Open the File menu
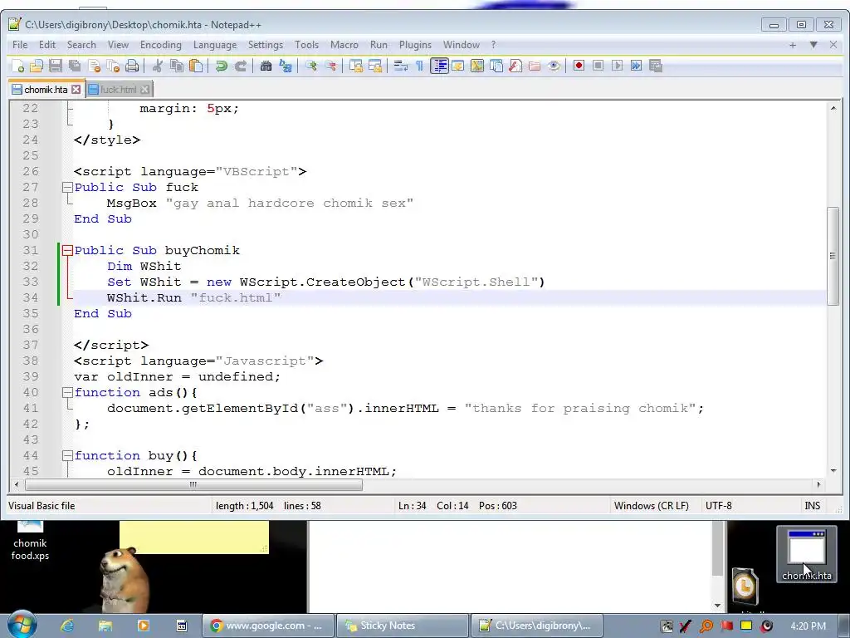This screenshot has width=850, height=638. coord(20,45)
